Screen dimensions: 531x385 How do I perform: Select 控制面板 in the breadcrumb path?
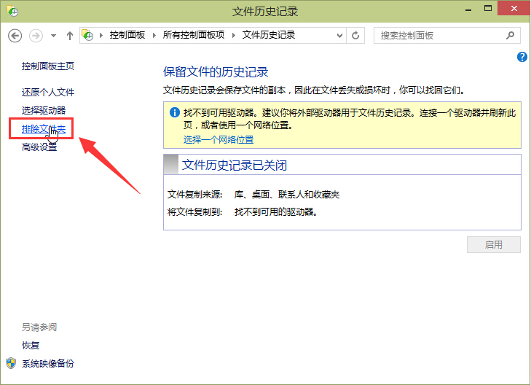[x=128, y=35]
